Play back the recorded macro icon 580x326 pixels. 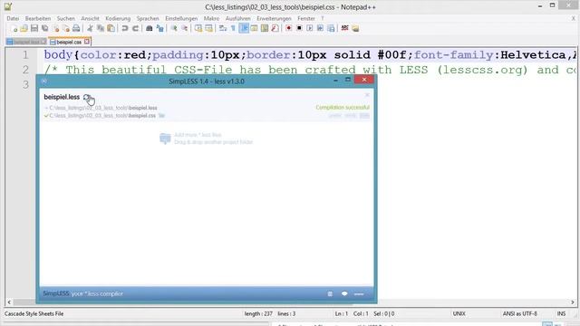[x=310, y=28]
